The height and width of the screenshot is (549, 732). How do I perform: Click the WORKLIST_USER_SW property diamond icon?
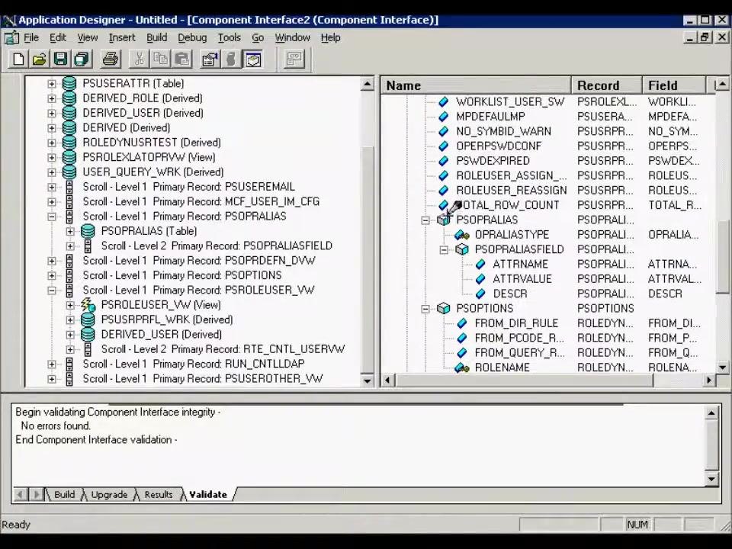pyautogui.click(x=444, y=101)
